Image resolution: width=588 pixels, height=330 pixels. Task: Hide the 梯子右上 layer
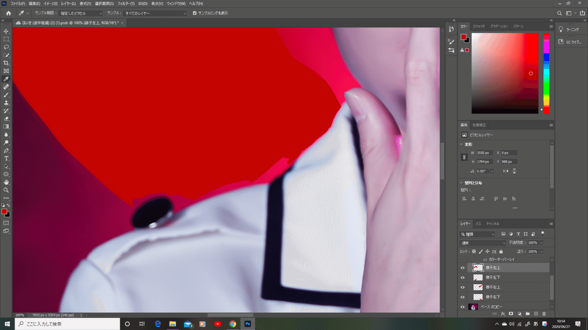[463, 287]
